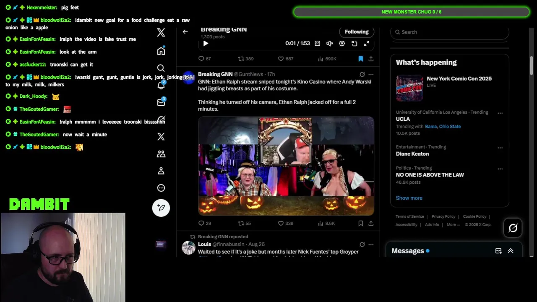Open the Communities people icon
The image size is (537, 302).
tap(161, 154)
